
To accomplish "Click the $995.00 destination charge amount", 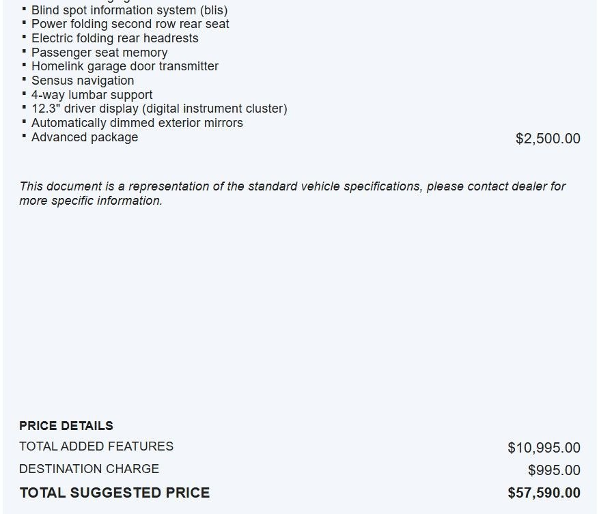I will click(554, 470).
